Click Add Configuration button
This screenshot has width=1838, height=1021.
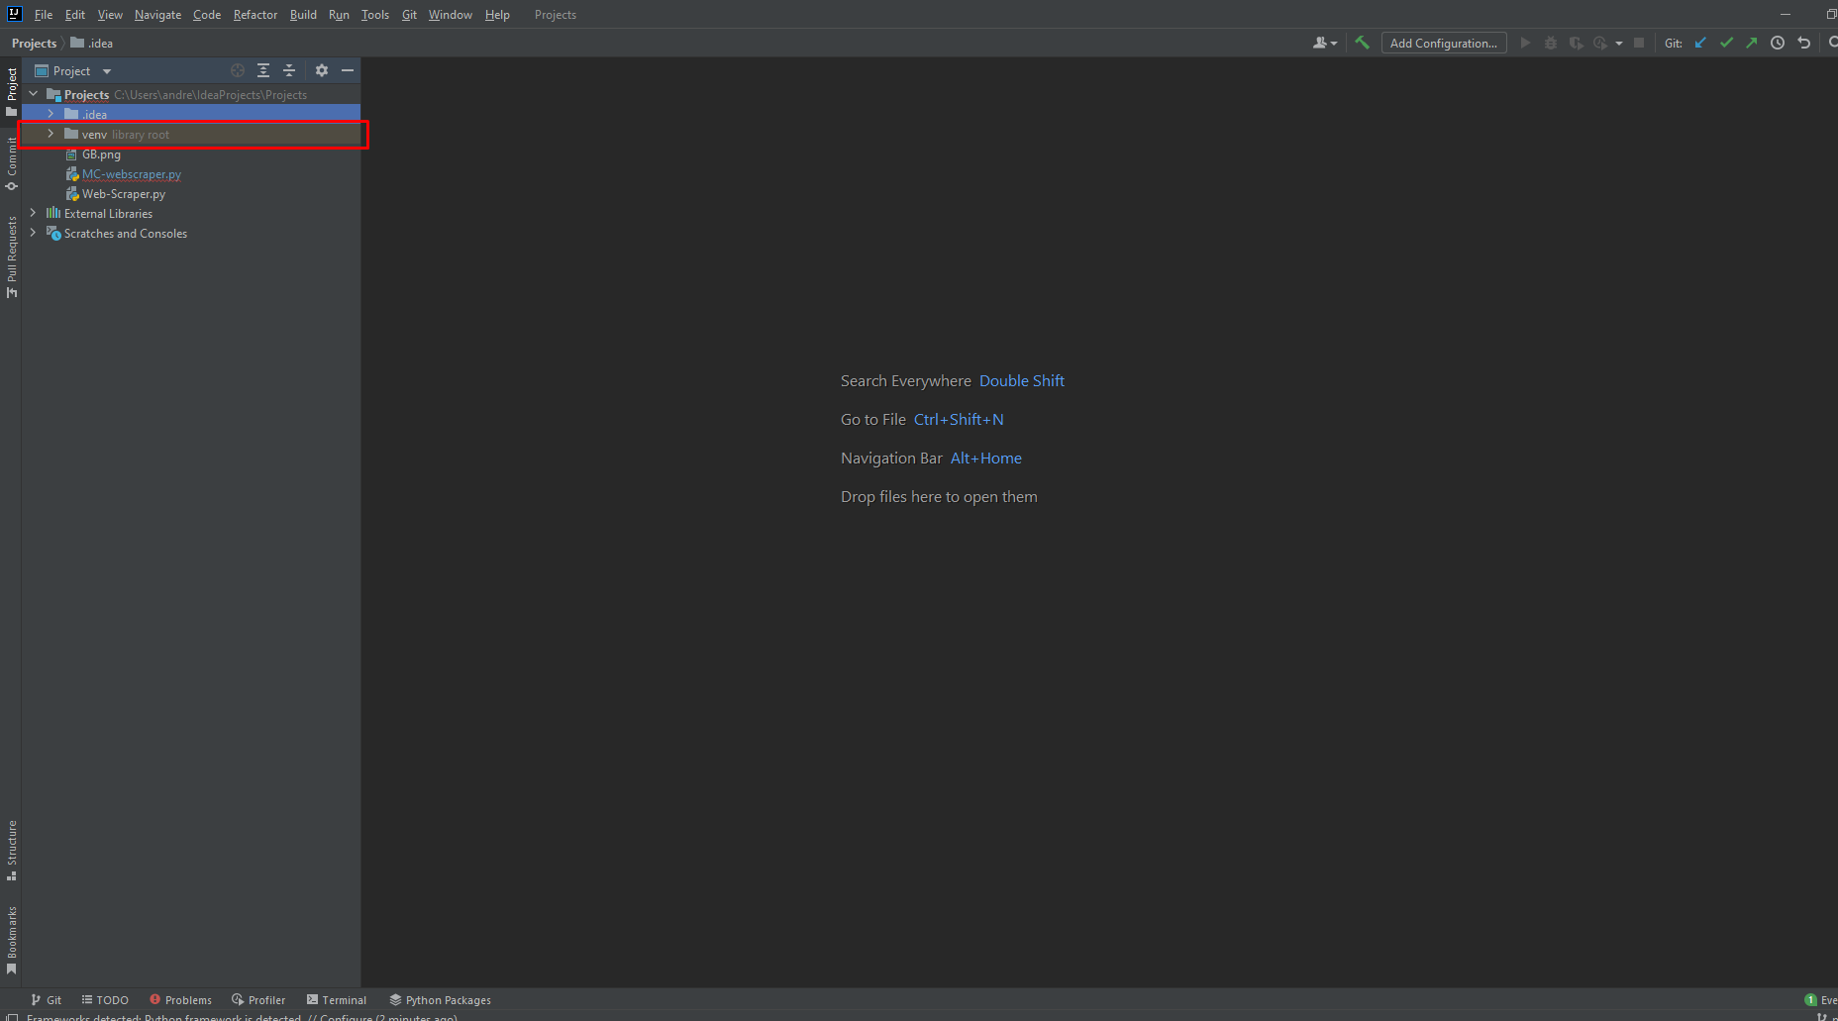pos(1444,43)
